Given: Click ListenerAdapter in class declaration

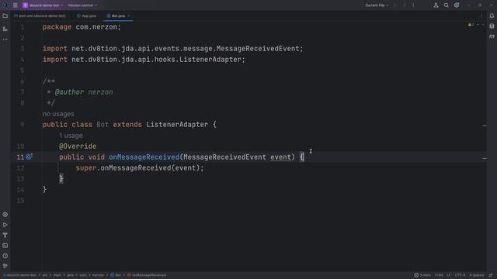Looking at the screenshot, I should [x=177, y=125].
